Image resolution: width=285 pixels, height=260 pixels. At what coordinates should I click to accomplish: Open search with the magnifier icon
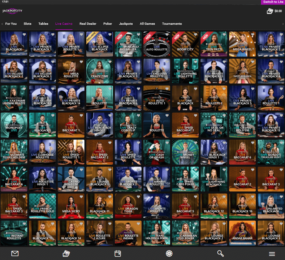tap(221, 253)
